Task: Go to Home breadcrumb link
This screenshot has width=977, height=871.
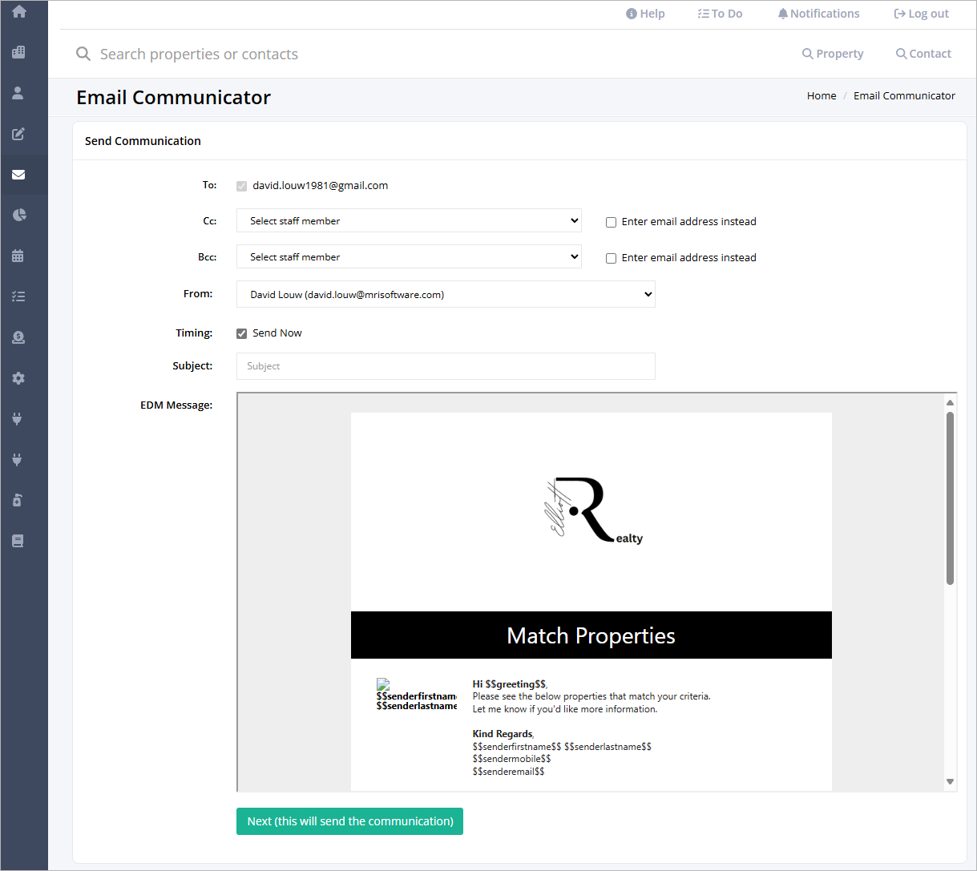Action: (x=822, y=95)
